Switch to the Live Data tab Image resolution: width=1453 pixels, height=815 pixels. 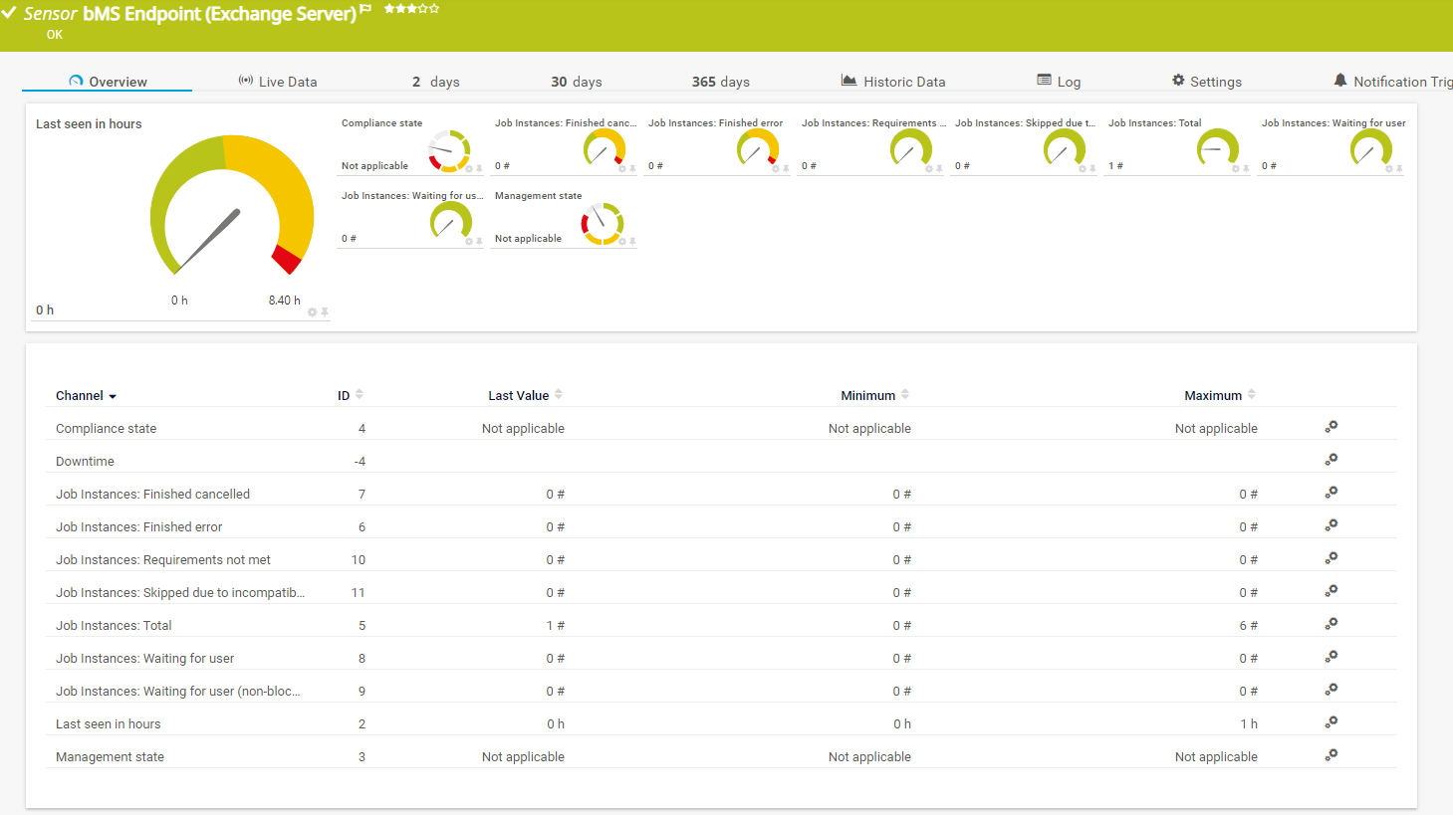click(278, 82)
